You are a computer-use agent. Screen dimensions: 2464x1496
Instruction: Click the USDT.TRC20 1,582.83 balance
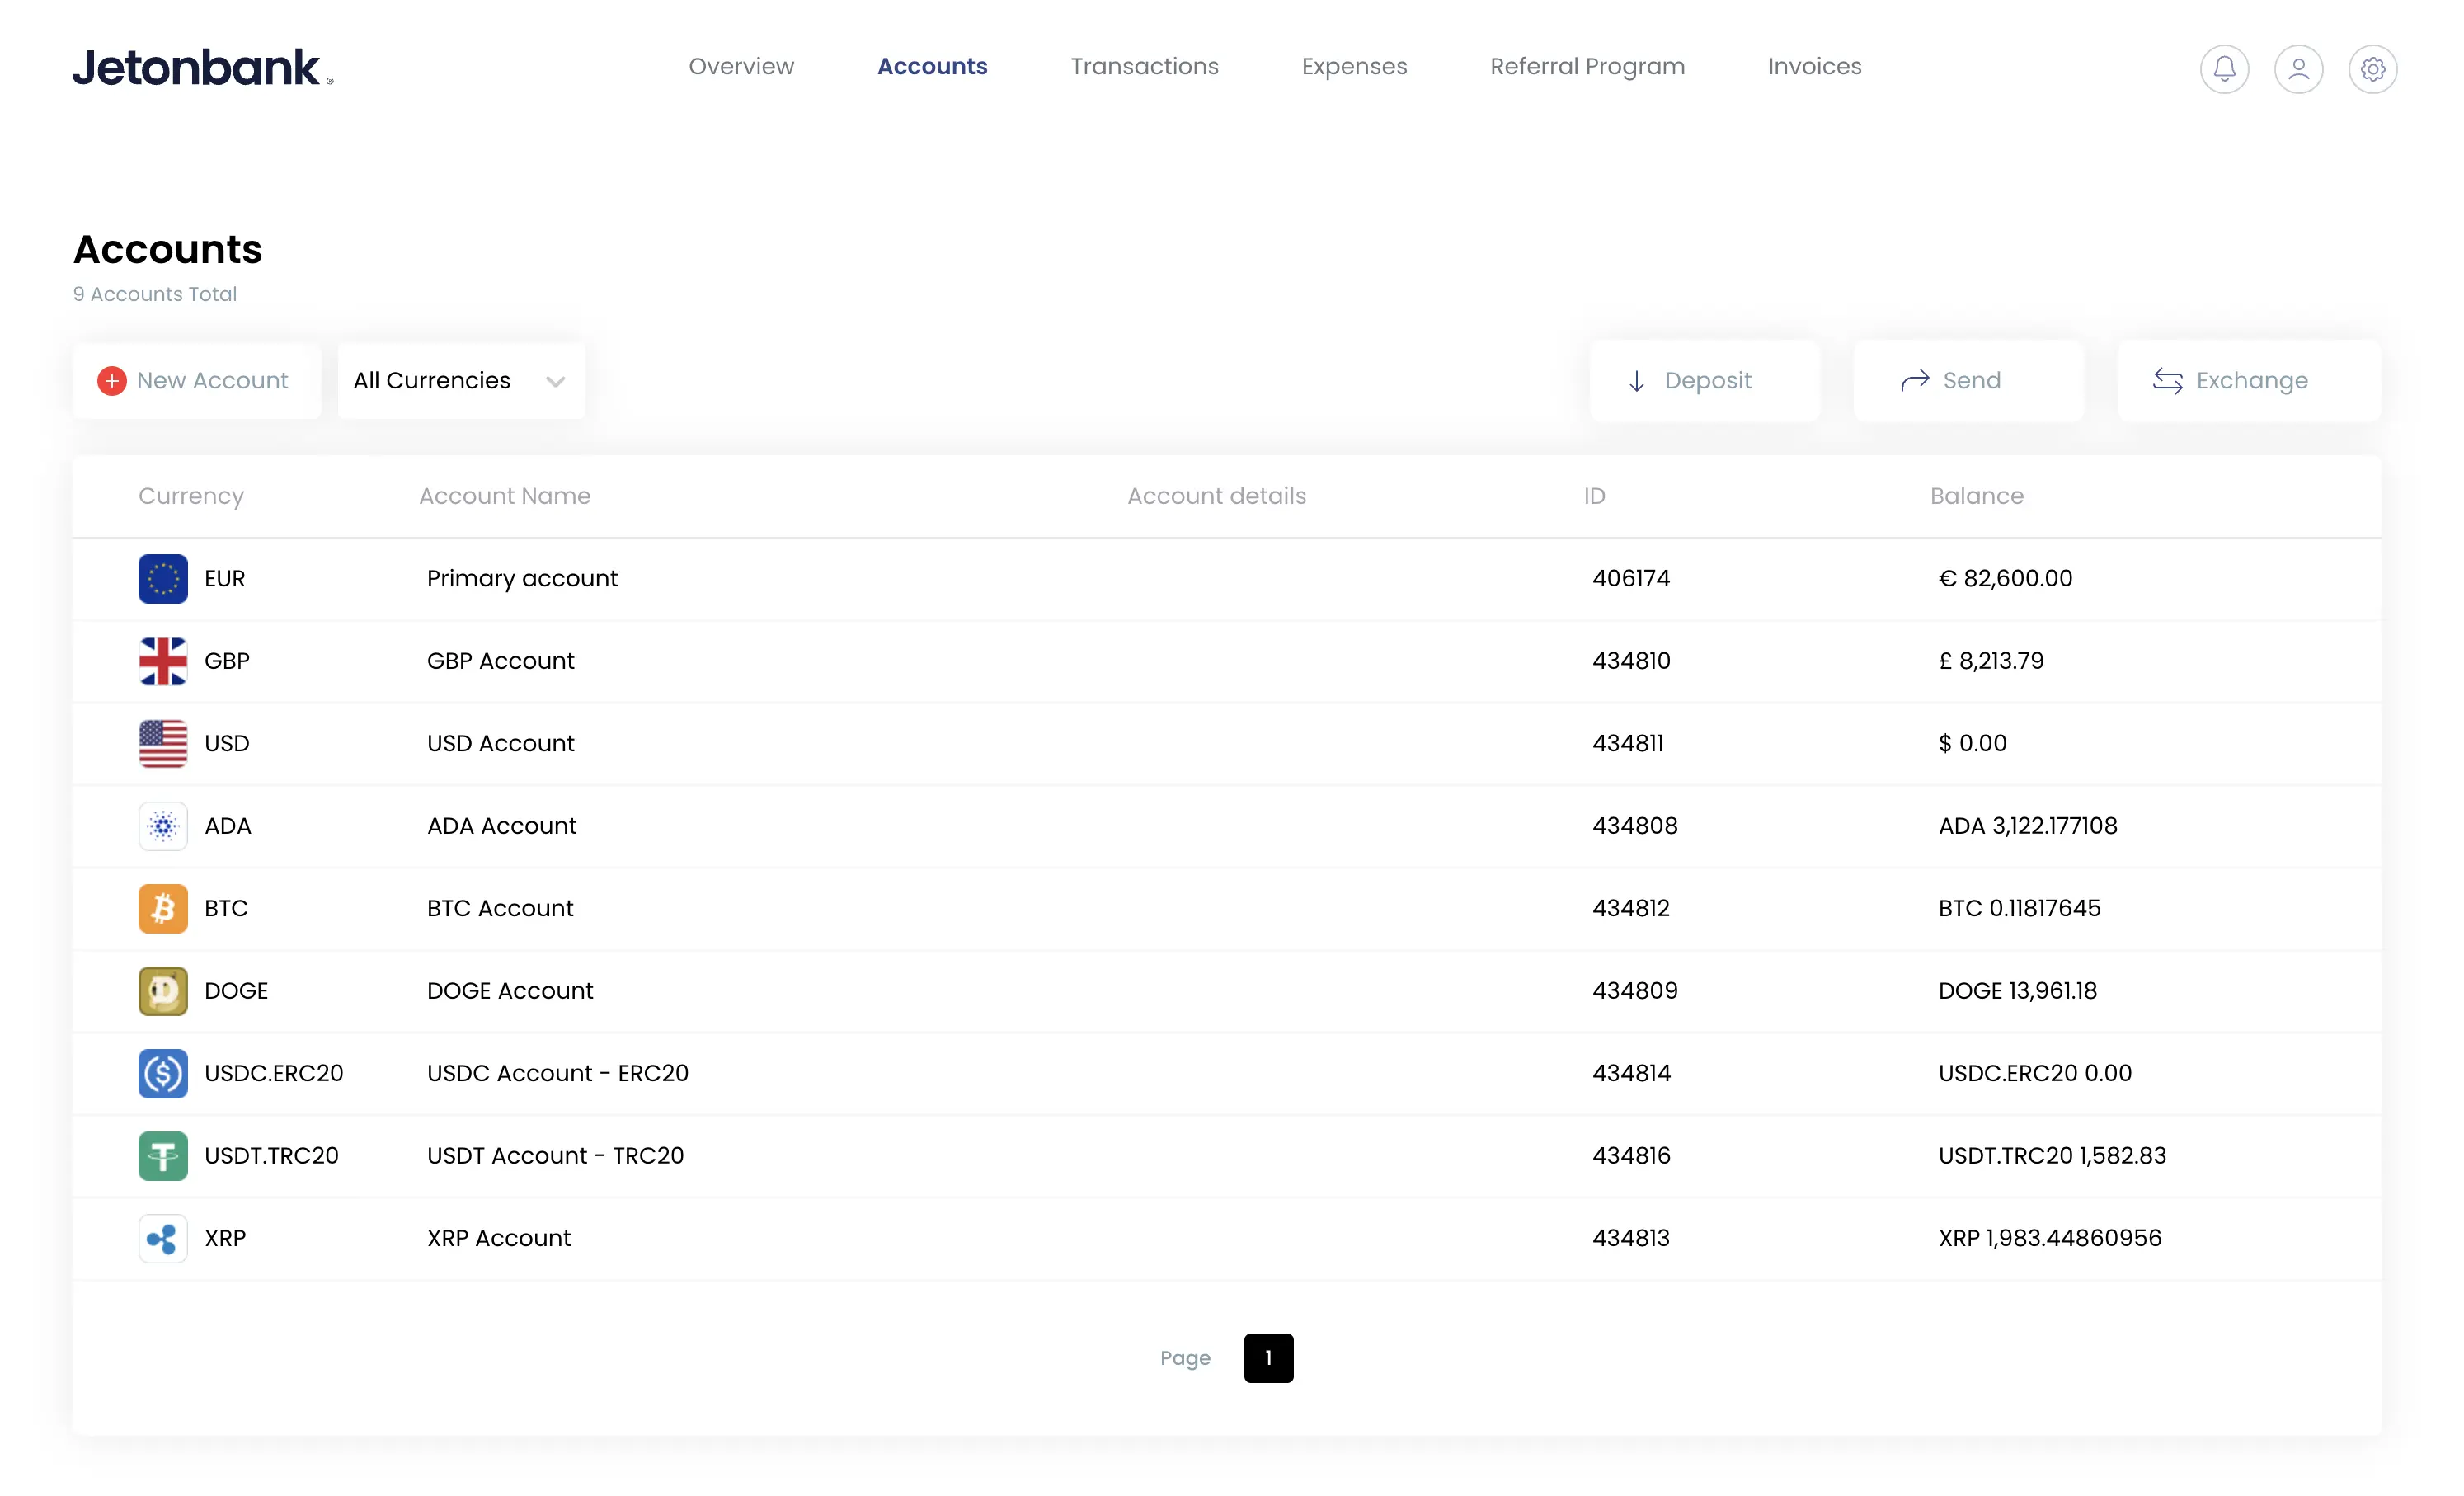click(x=2052, y=1156)
